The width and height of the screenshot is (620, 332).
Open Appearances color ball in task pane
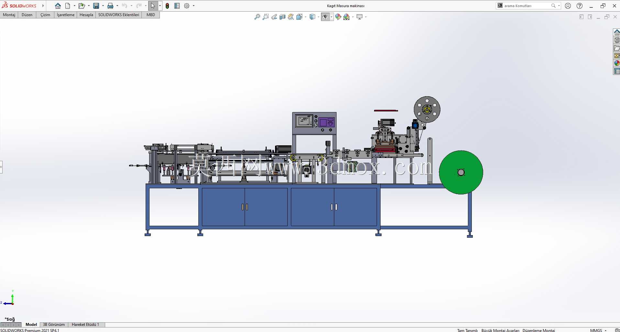pyautogui.click(x=617, y=63)
